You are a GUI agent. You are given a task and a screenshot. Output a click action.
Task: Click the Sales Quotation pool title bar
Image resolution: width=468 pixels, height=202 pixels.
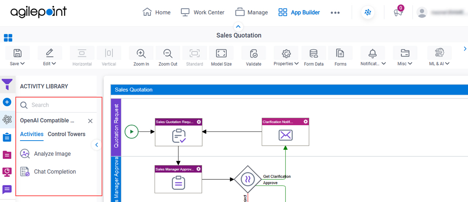pos(289,89)
